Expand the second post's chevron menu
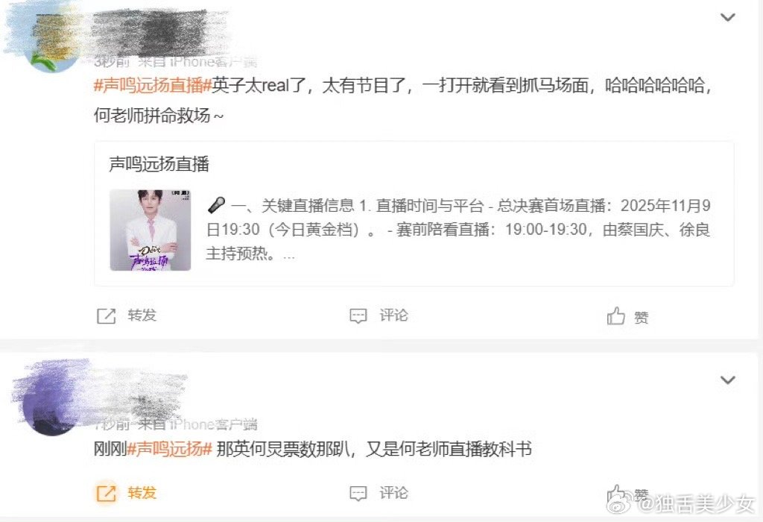 pos(727,380)
